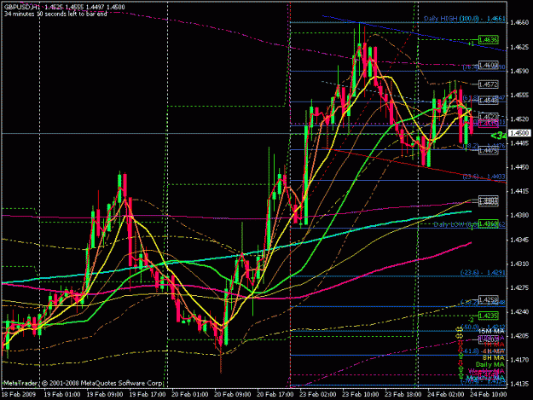Image resolution: width=533 pixels, height=400 pixels.
Task: Click the '19 Feb 17:00' time axis label
Action: [148, 395]
